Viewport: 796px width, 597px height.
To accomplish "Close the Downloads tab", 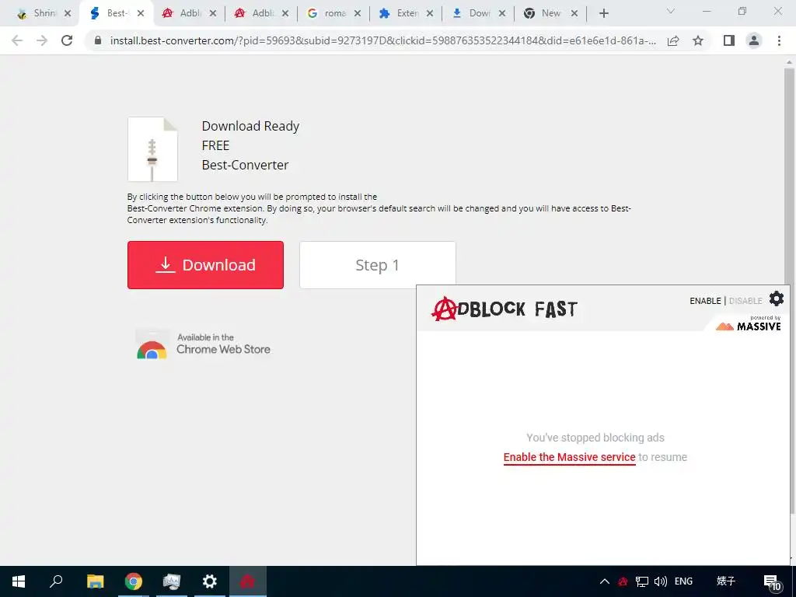I will coord(502,14).
